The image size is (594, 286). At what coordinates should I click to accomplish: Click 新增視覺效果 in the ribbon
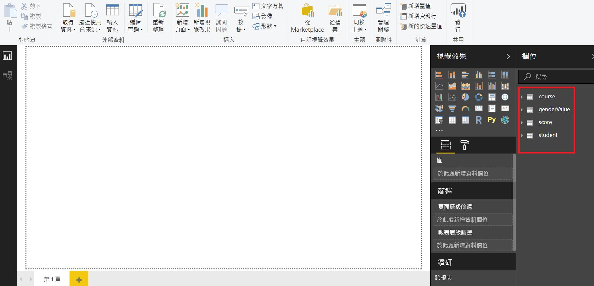coord(202,18)
